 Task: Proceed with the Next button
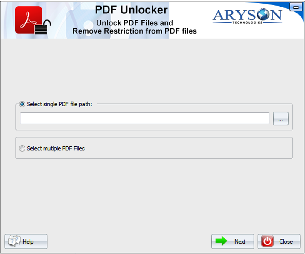232,241
